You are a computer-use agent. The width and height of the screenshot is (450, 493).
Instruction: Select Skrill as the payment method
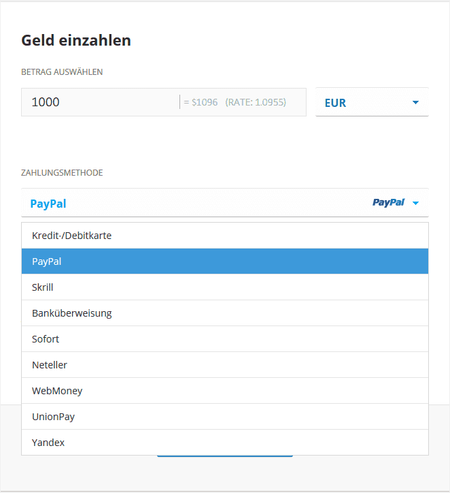pyautogui.click(x=224, y=287)
